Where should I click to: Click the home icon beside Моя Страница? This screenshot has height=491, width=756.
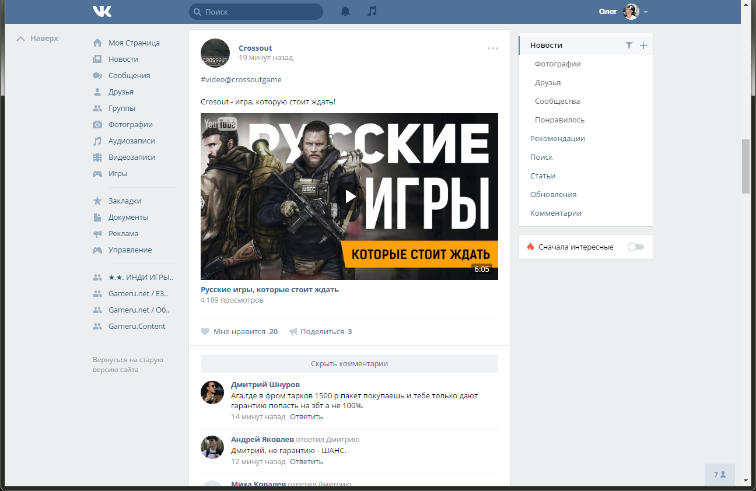pos(97,43)
